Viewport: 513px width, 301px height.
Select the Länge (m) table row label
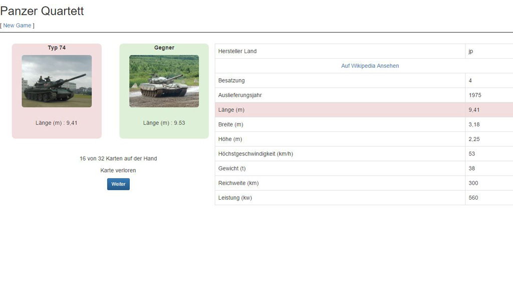(x=231, y=110)
